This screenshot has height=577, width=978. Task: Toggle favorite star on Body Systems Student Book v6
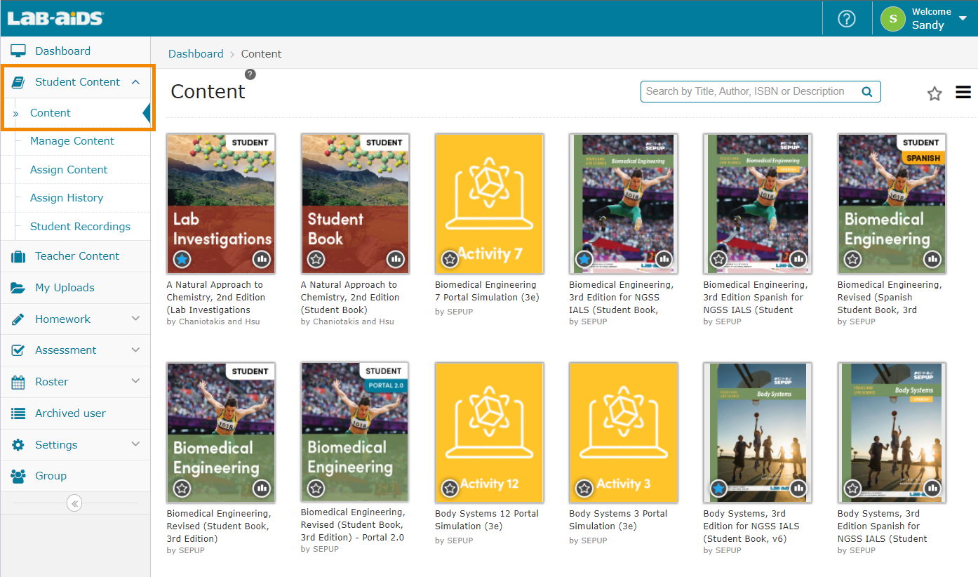coord(718,489)
